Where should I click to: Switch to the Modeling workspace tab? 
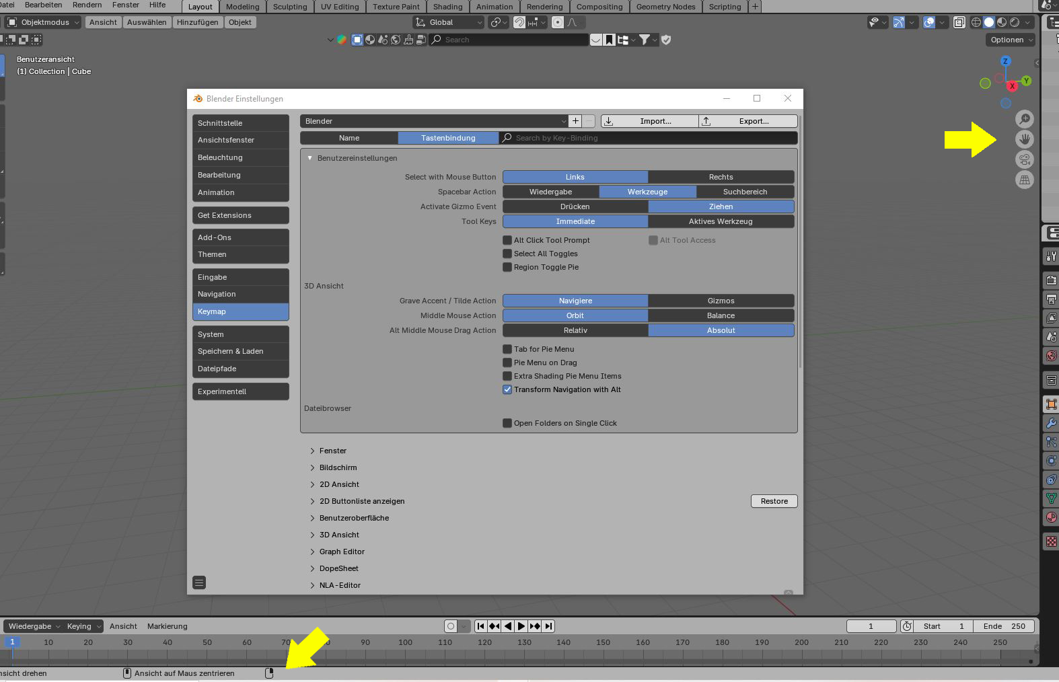pos(243,7)
